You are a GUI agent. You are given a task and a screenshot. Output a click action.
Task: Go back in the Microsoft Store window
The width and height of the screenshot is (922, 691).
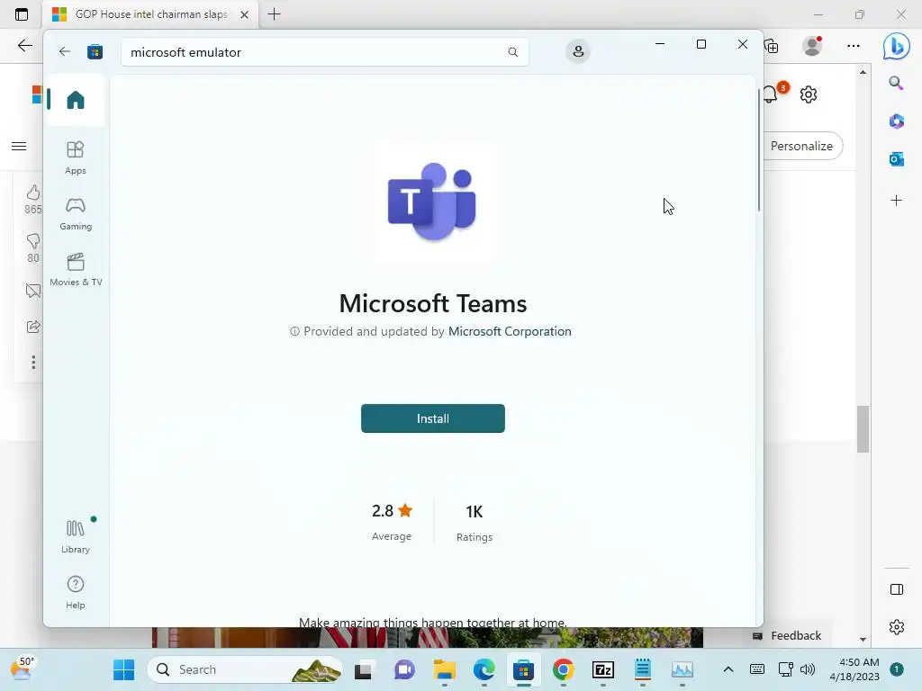point(65,51)
